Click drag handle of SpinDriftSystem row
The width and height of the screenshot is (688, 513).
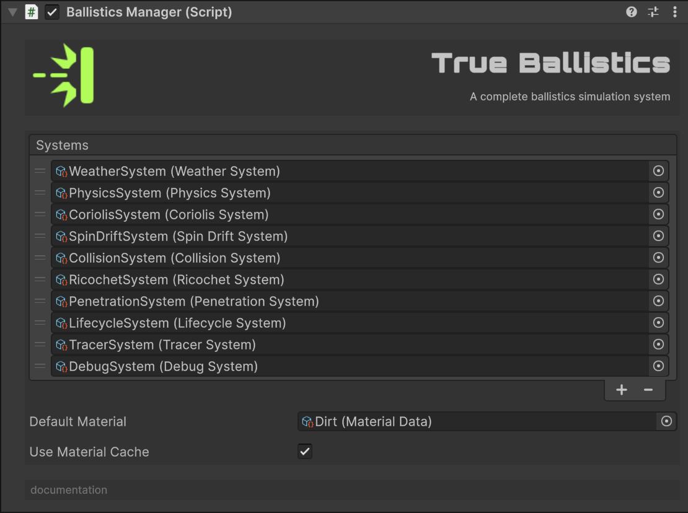(x=40, y=236)
